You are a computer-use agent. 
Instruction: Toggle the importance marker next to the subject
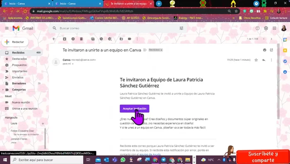(145, 50)
